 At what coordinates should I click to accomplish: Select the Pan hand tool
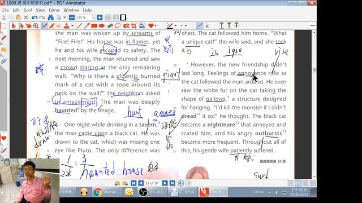(29, 26)
